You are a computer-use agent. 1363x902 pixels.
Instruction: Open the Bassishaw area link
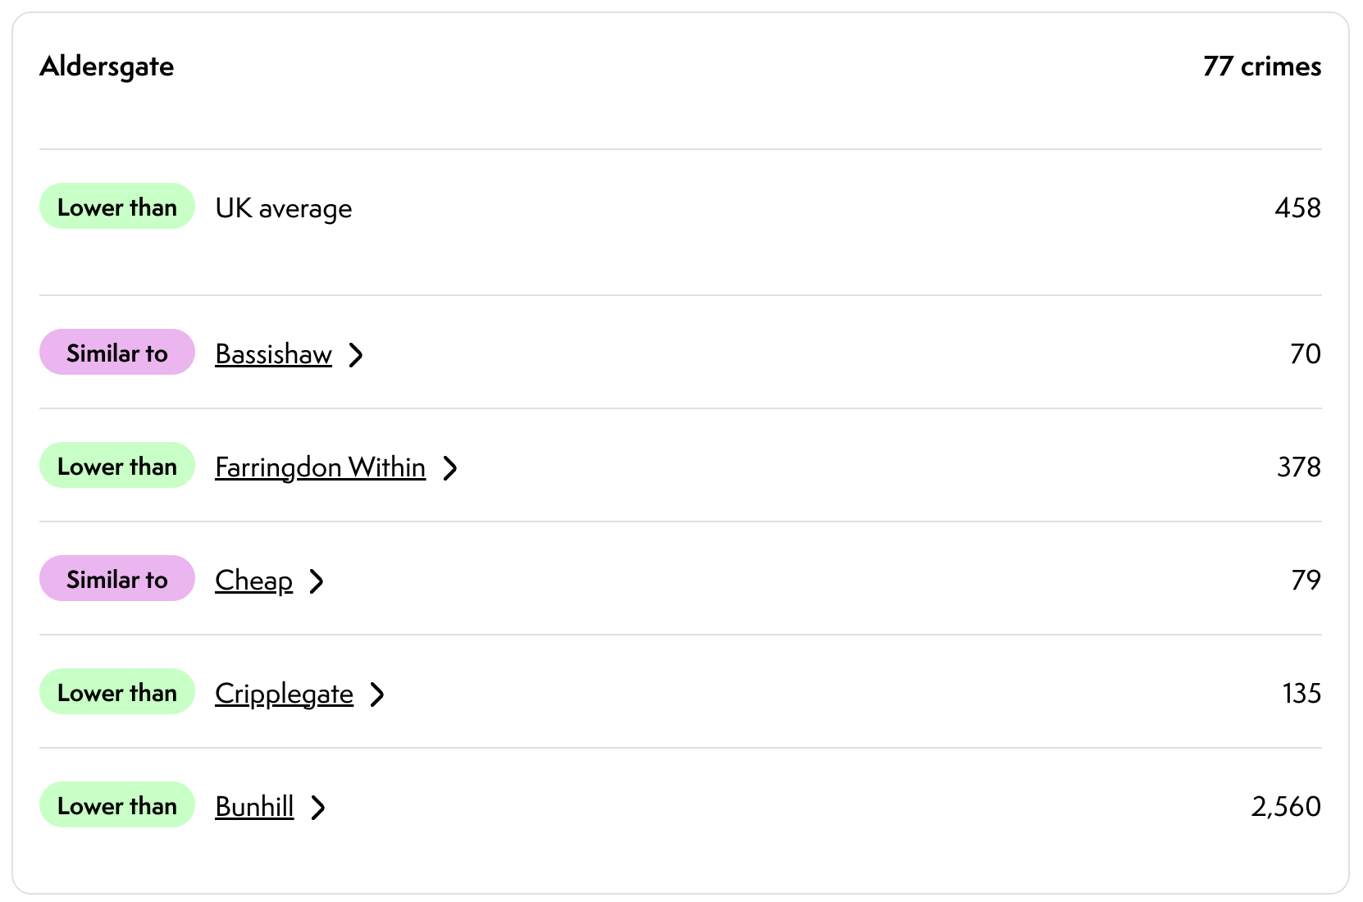pyautogui.click(x=273, y=354)
